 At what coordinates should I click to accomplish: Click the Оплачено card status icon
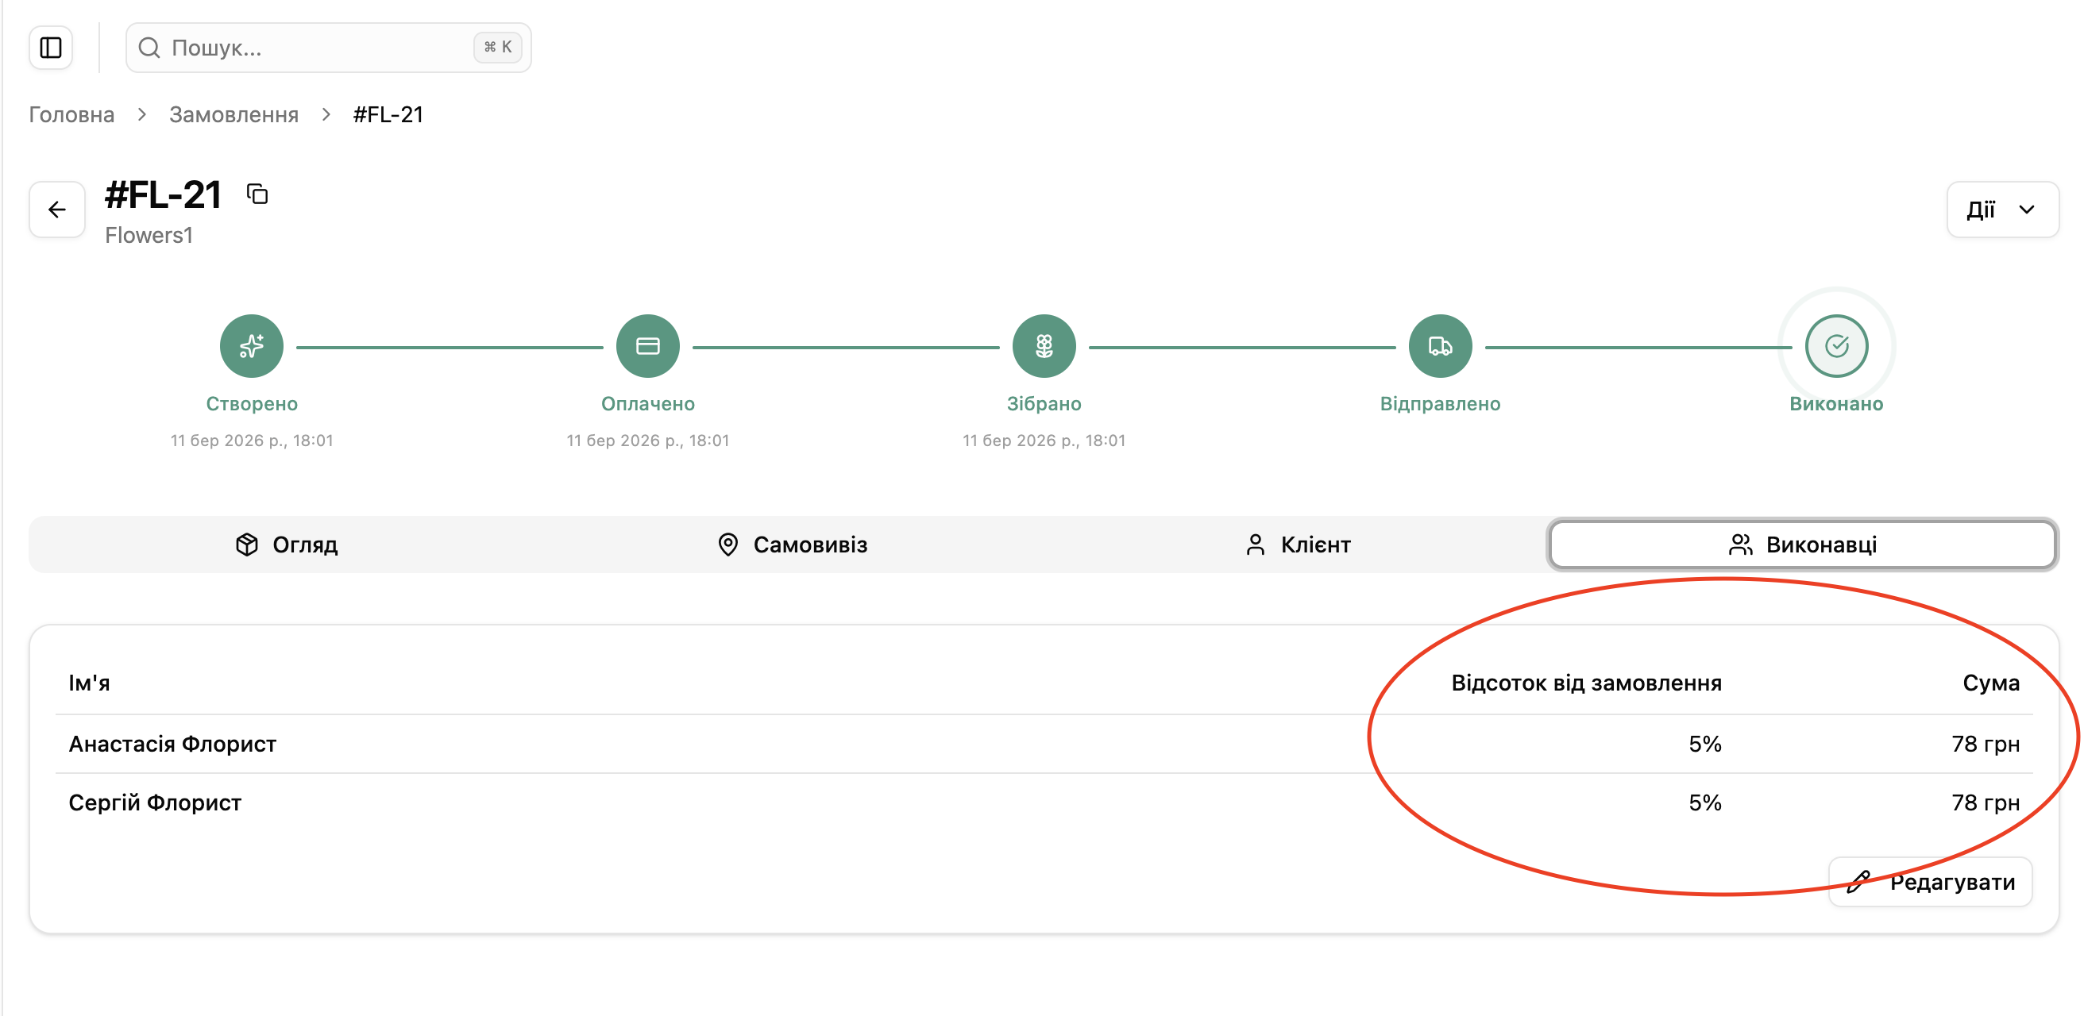(x=647, y=346)
